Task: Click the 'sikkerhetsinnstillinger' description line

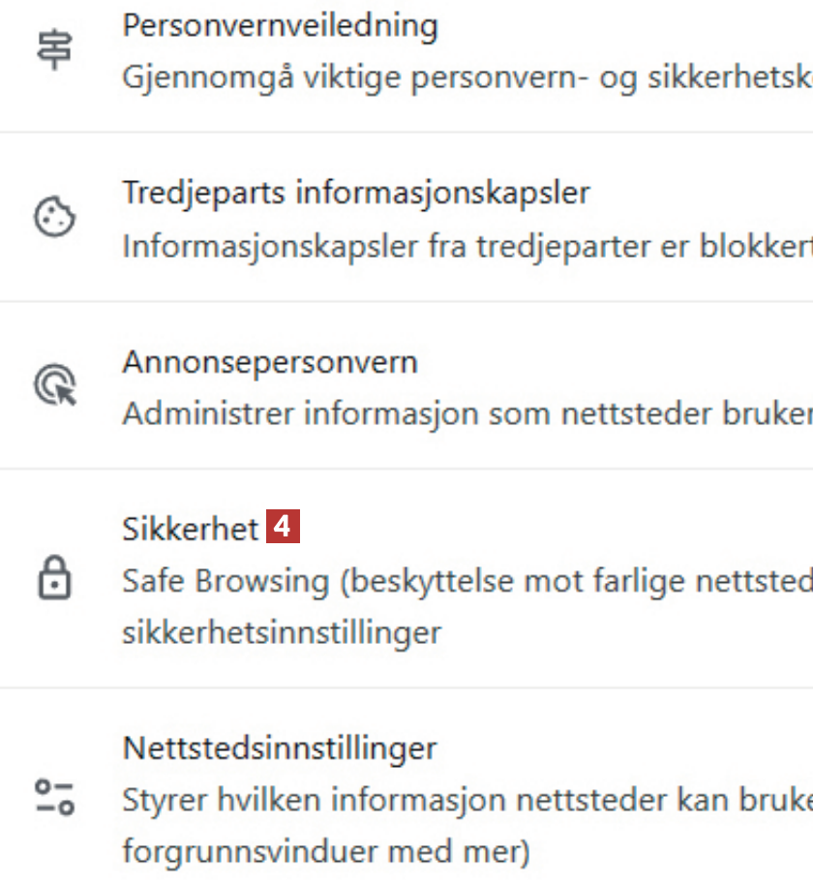Action: pos(282,632)
